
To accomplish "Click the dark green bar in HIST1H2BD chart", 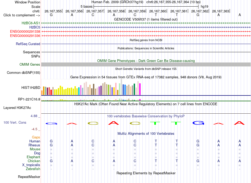I will (134, 89).
